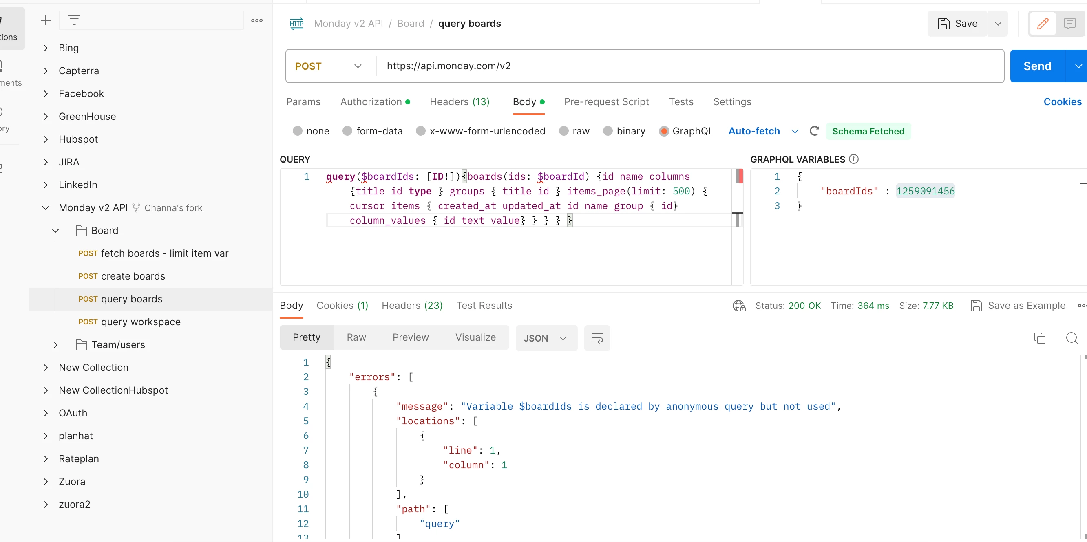Image resolution: width=1087 pixels, height=542 pixels.
Task: Select the binary body type
Action: coord(608,131)
